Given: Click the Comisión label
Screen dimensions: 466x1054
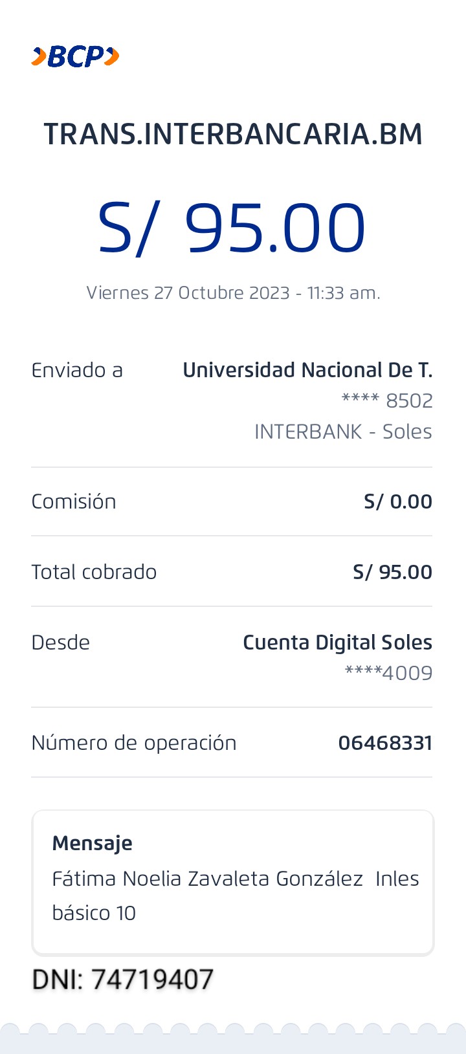Looking at the screenshot, I should pyautogui.click(x=74, y=501).
